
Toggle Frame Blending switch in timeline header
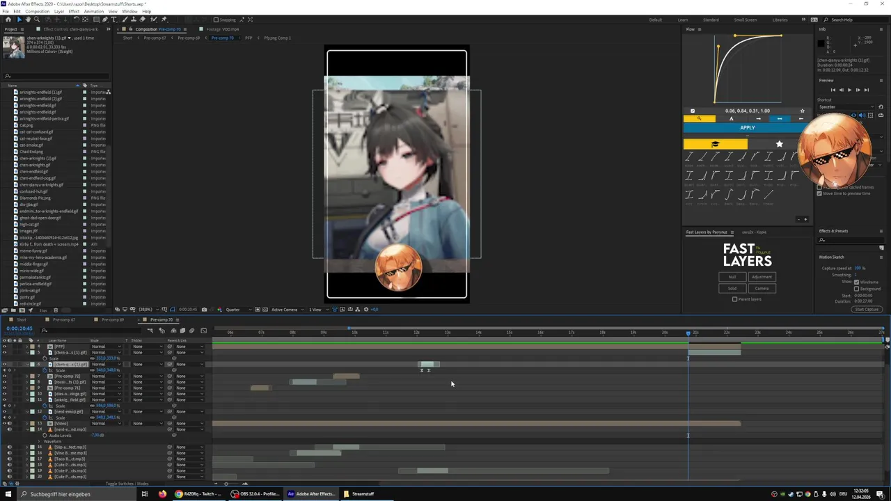(182, 331)
